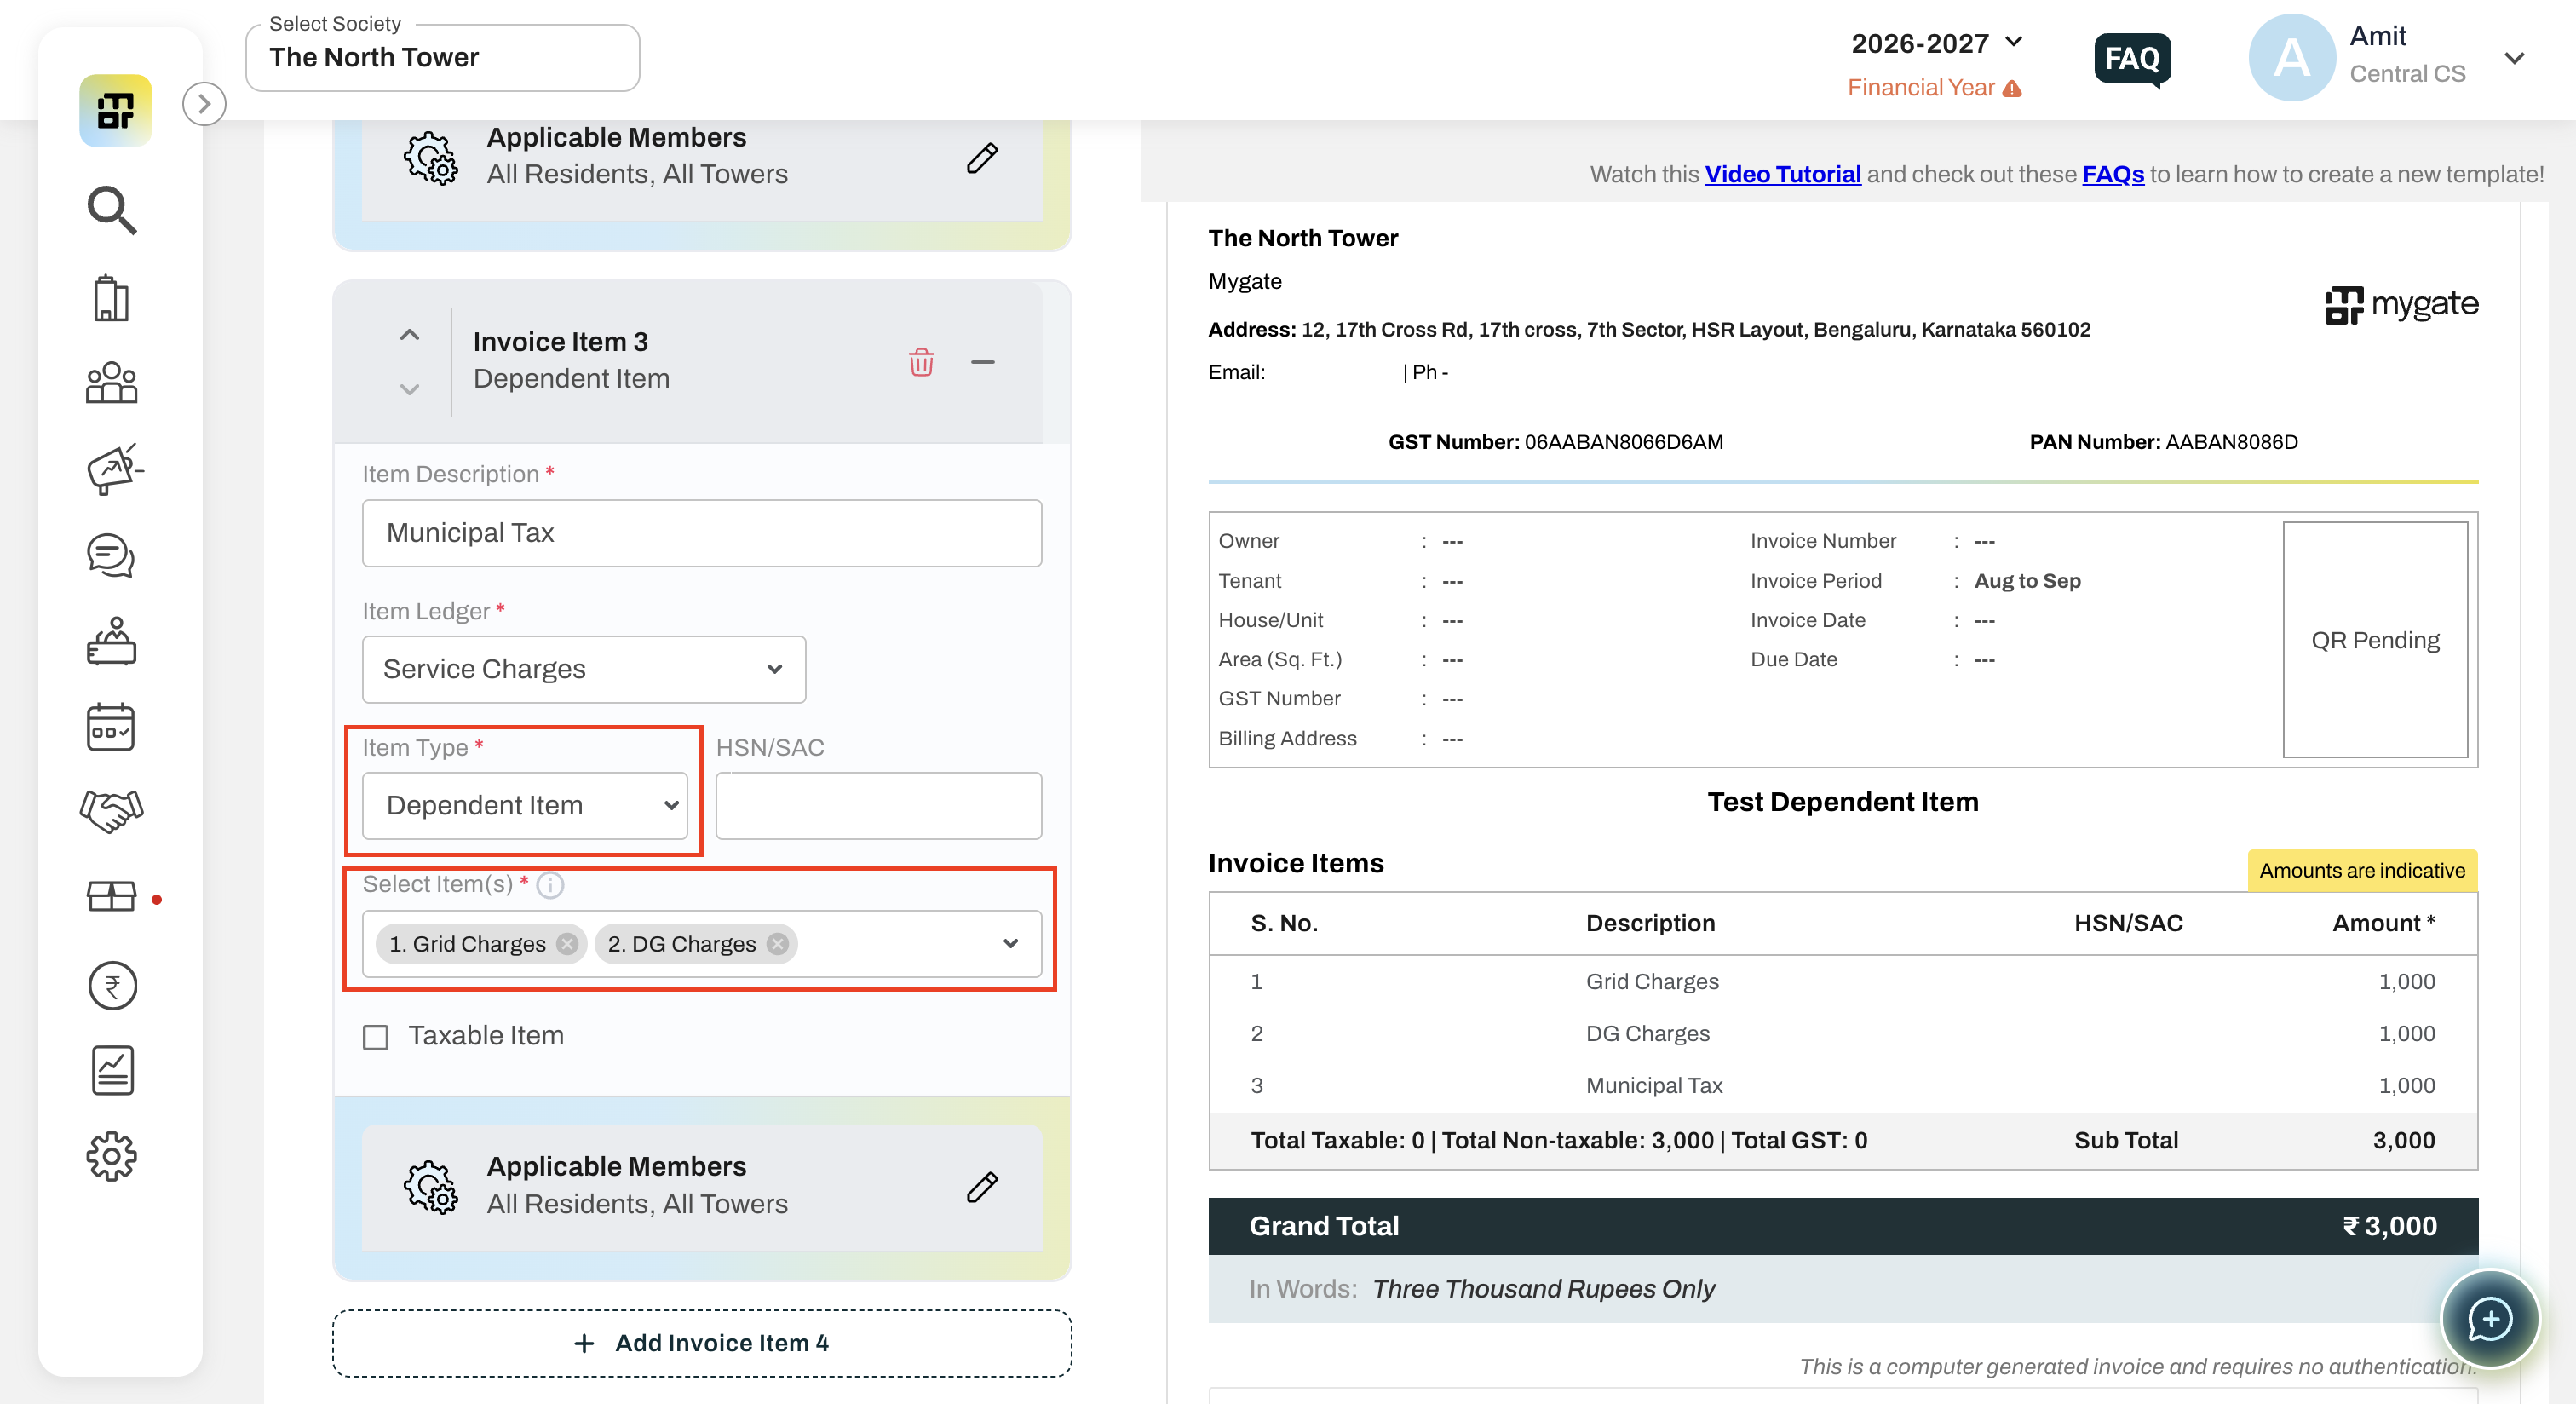This screenshot has width=2576, height=1404.
Task: Open the Item Ledger Service Charges dropdown
Action: tap(584, 669)
